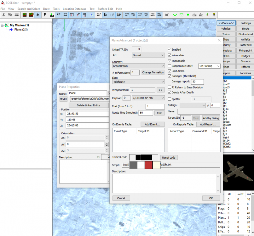Click the green dot toolbar icon
Viewport: 254px width, 236px height.
188,15
